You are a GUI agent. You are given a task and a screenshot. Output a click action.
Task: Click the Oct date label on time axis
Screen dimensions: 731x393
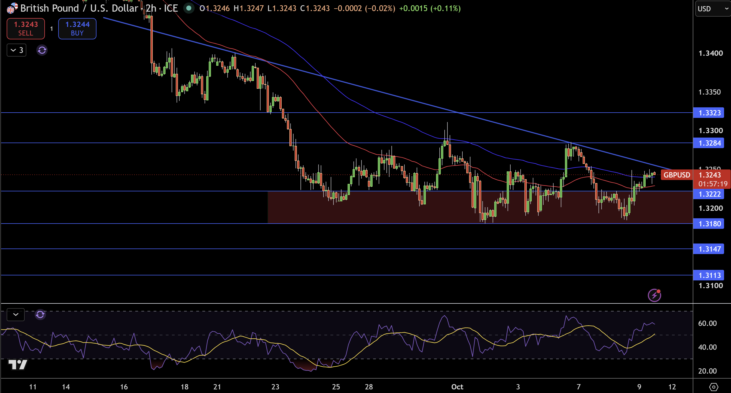(457, 387)
